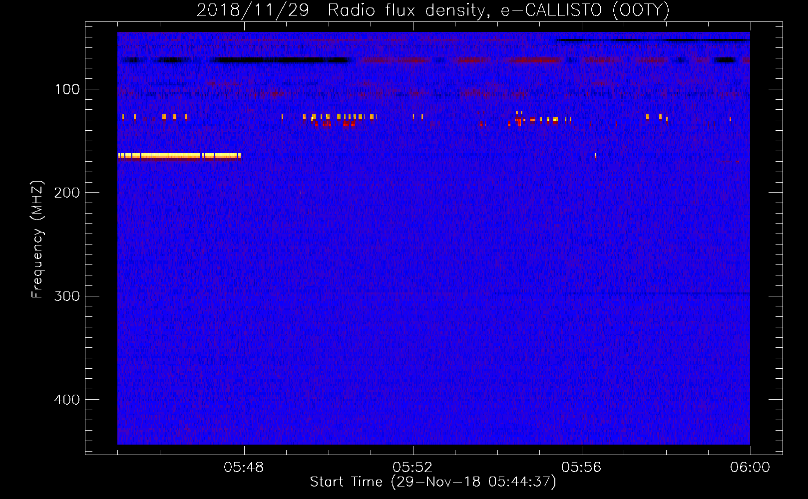
Task: Click the 300 frequency tick label
Action: [x=67, y=296]
